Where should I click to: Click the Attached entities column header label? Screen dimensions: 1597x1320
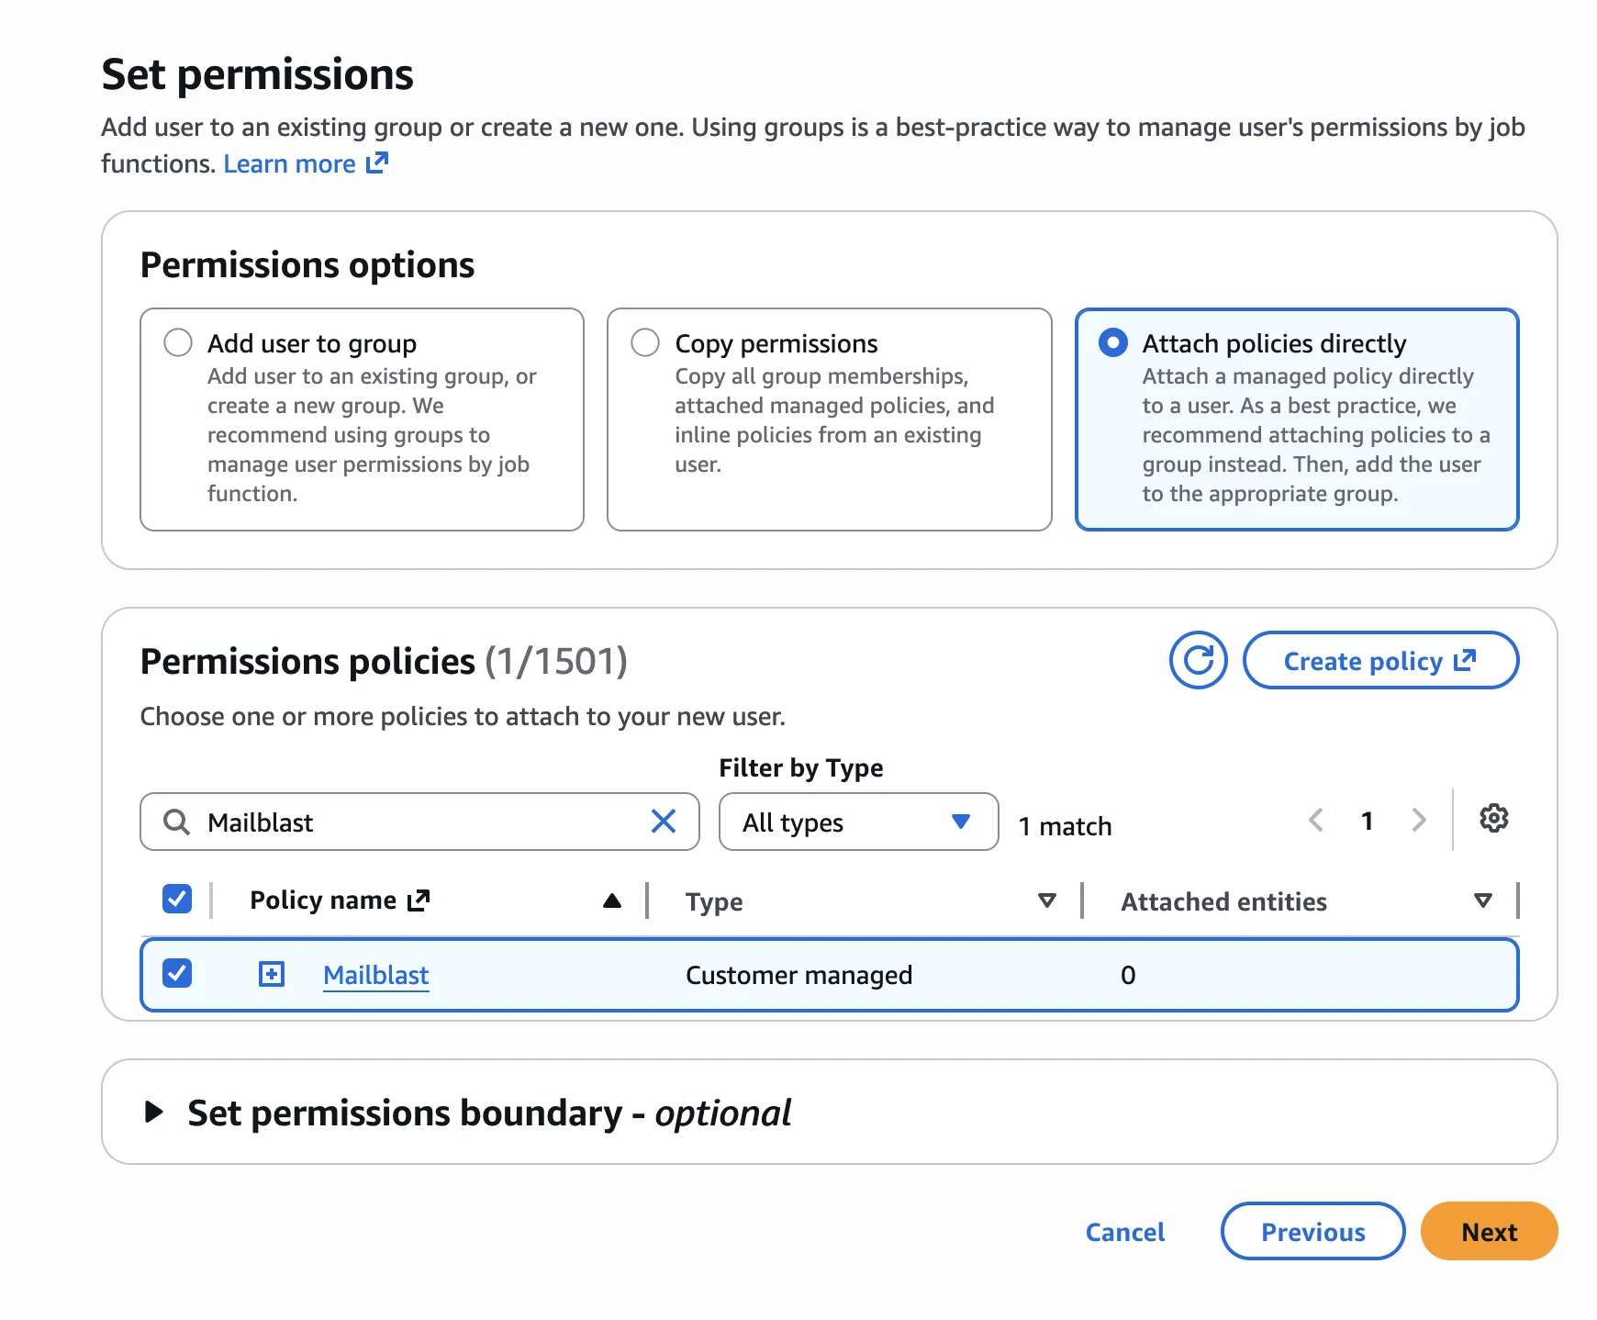(x=1223, y=901)
